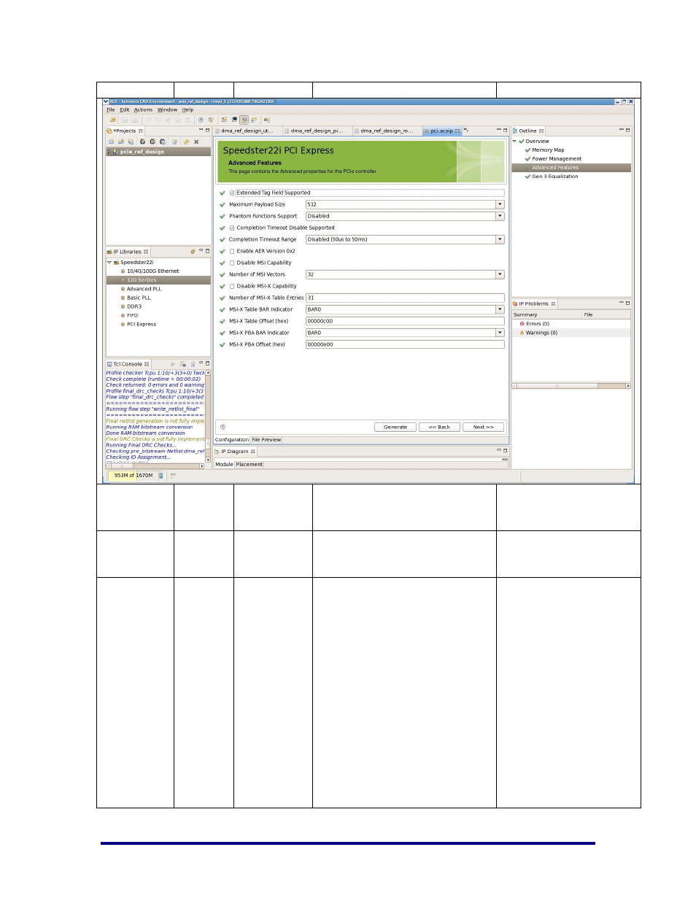Close the IP Problems view tab
Viewport: 696px width, 901px height.
coord(554,303)
